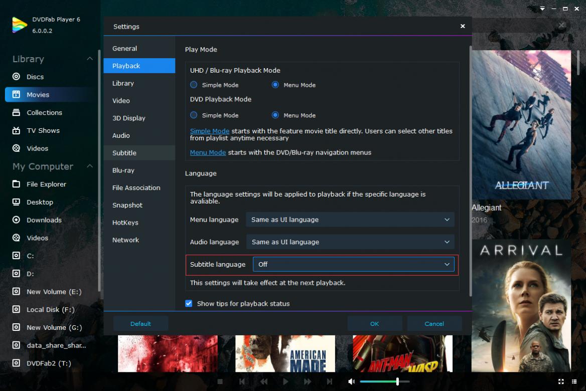Toggle fullscreen mode icon

[561, 381]
